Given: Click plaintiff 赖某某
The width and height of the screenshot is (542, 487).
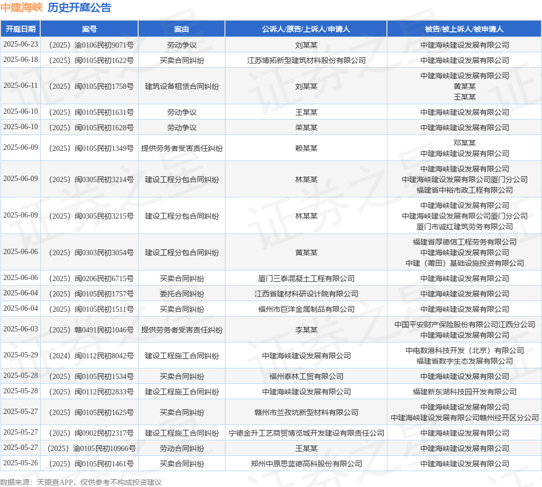Looking at the screenshot, I should [x=306, y=148].
